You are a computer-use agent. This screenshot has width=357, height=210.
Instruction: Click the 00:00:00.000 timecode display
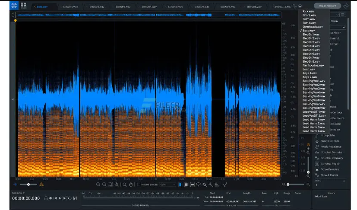point(26,198)
